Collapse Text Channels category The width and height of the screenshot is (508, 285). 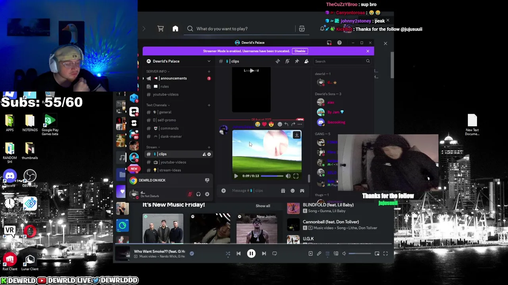click(x=158, y=105)
